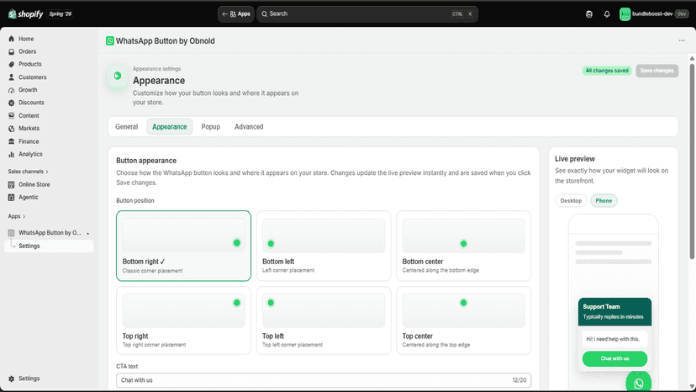Focus the top Search field
Screen dimensions: 696x392
pyautogui.click(x=367, y=13)
